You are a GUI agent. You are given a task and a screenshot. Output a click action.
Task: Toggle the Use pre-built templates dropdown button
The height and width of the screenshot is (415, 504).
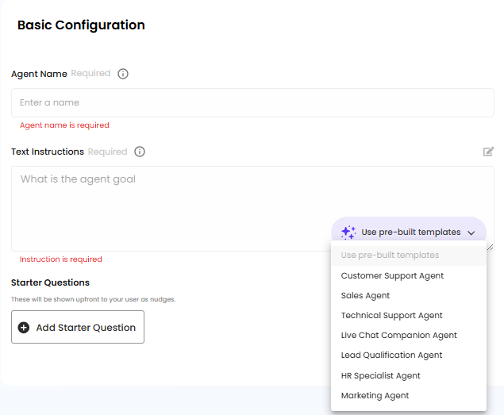point(410,232)
